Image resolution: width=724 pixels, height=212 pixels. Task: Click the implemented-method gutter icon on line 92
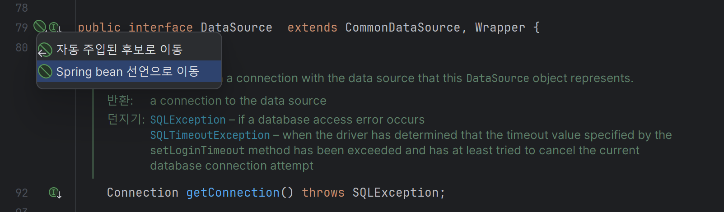click(55, 193)
